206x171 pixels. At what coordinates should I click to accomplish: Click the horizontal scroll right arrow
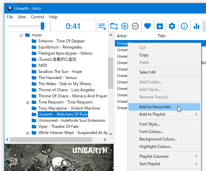[105, 140]
